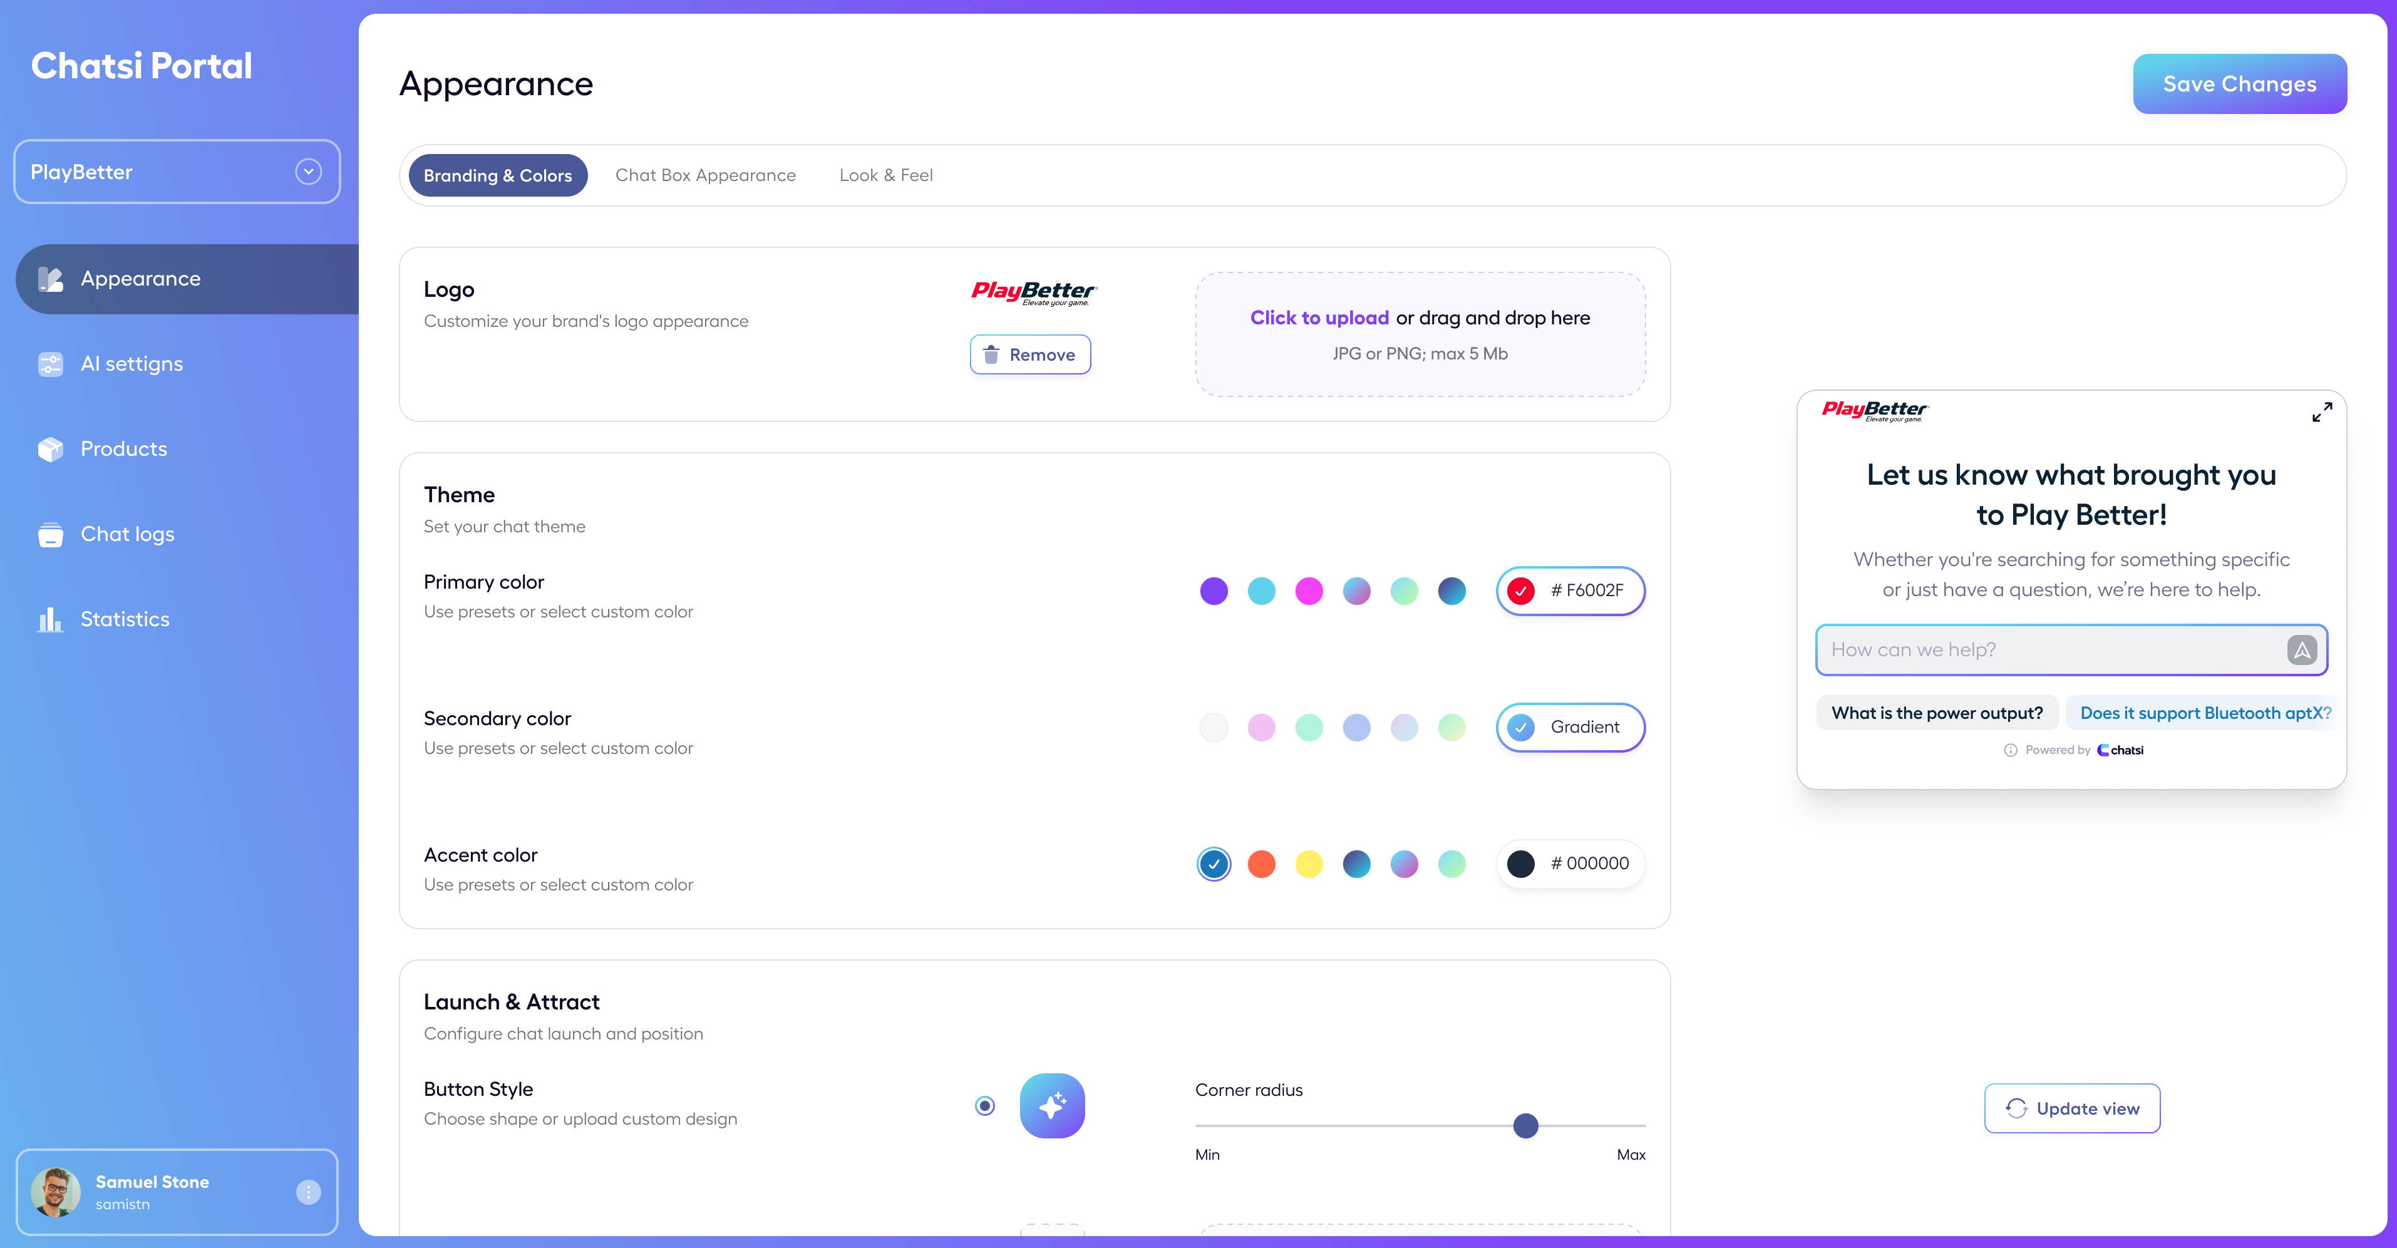The width and height of the screenshot is (2397, 1248).
Task: Switch to Look & Feel tab
Action: pos(886,175)
